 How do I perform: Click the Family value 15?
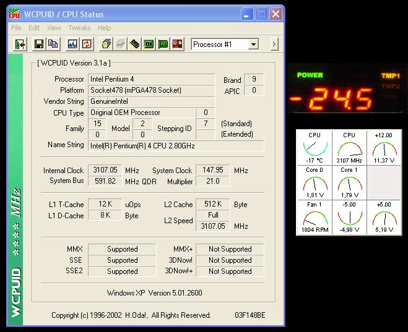[97, 124]
